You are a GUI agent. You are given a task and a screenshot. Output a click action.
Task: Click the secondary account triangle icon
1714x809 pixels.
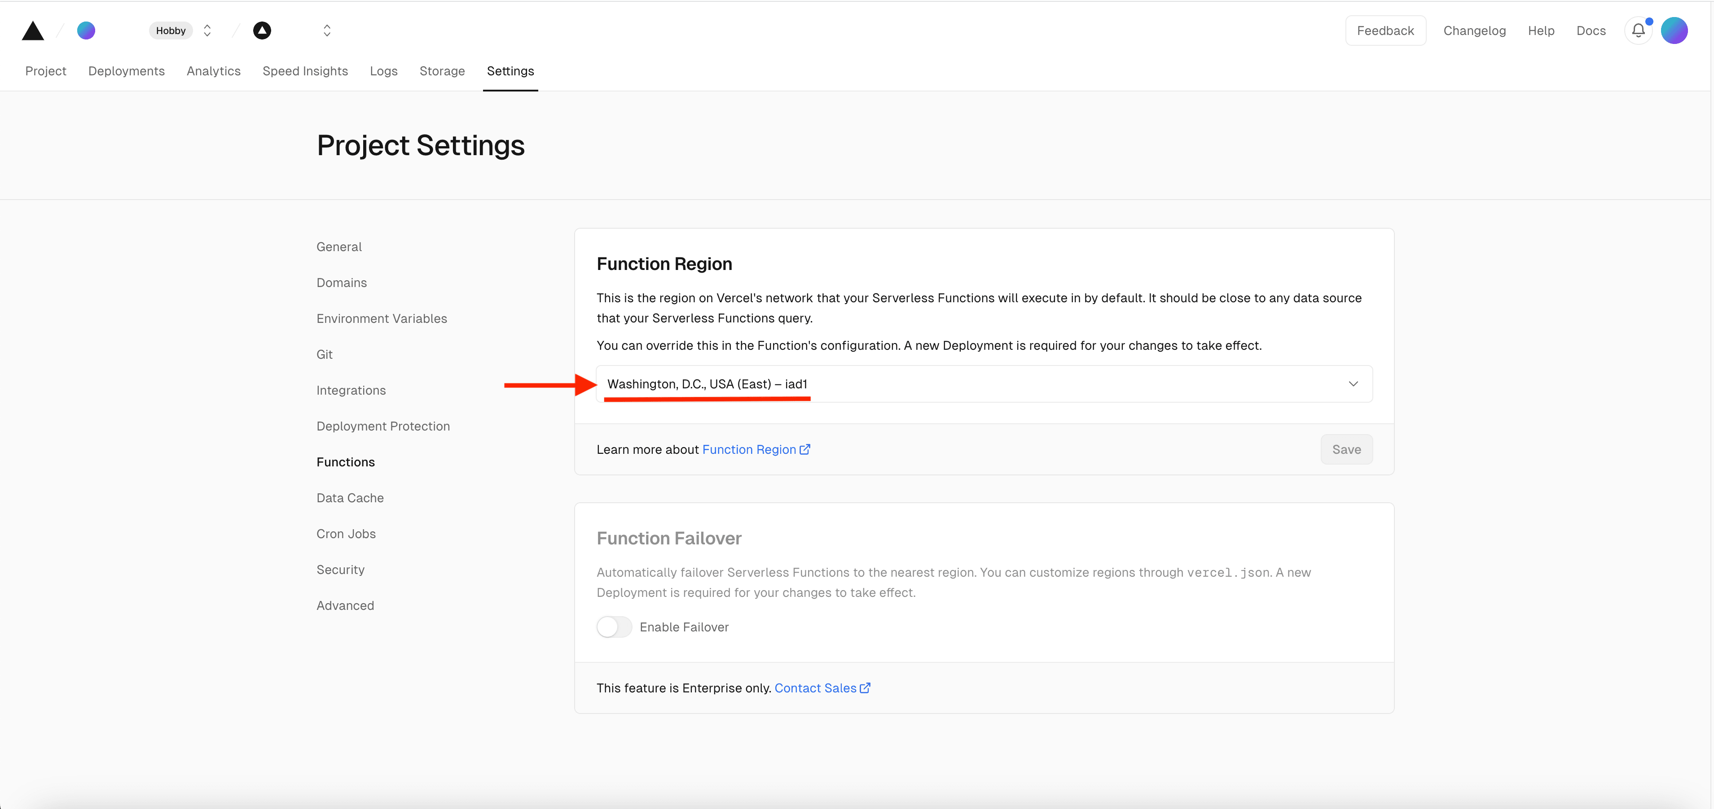pos(262,30)
